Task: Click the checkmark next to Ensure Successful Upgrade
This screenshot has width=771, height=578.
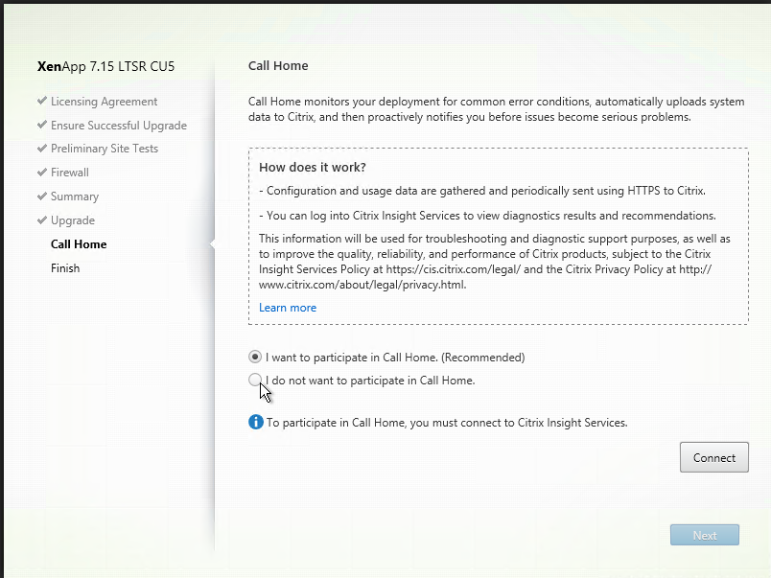Action: pos(42,125)
